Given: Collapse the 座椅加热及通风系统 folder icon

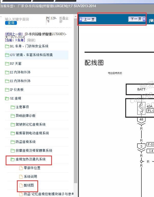Looking at the screenshot, I should [13, 159].
